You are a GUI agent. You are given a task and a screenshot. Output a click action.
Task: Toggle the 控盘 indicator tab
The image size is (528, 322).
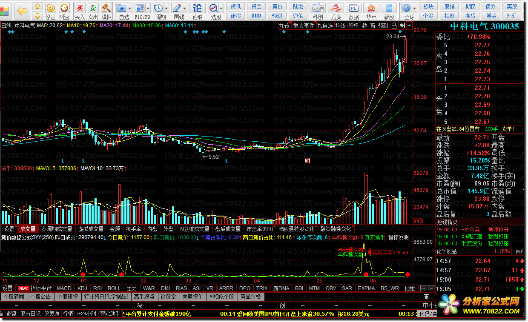(x=410, y=288)
